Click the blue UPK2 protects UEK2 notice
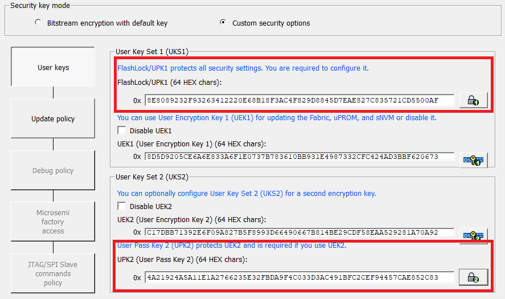Screen dimensions: 505x299 pyautogui.click(x=232, y=245)
